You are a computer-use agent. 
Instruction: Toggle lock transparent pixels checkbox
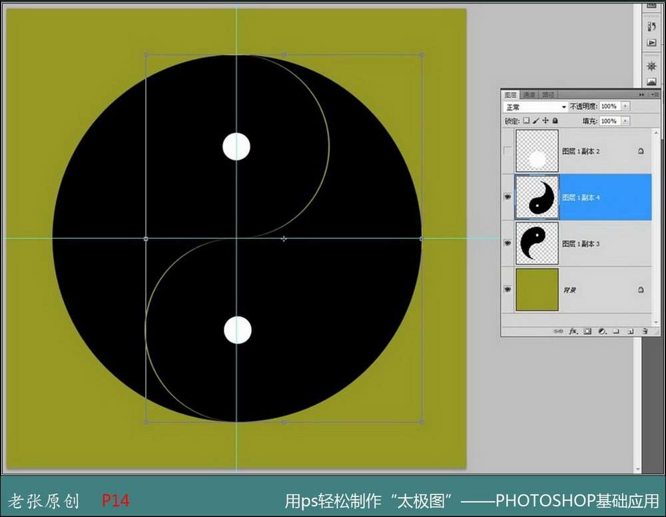[x=525, y=121]
